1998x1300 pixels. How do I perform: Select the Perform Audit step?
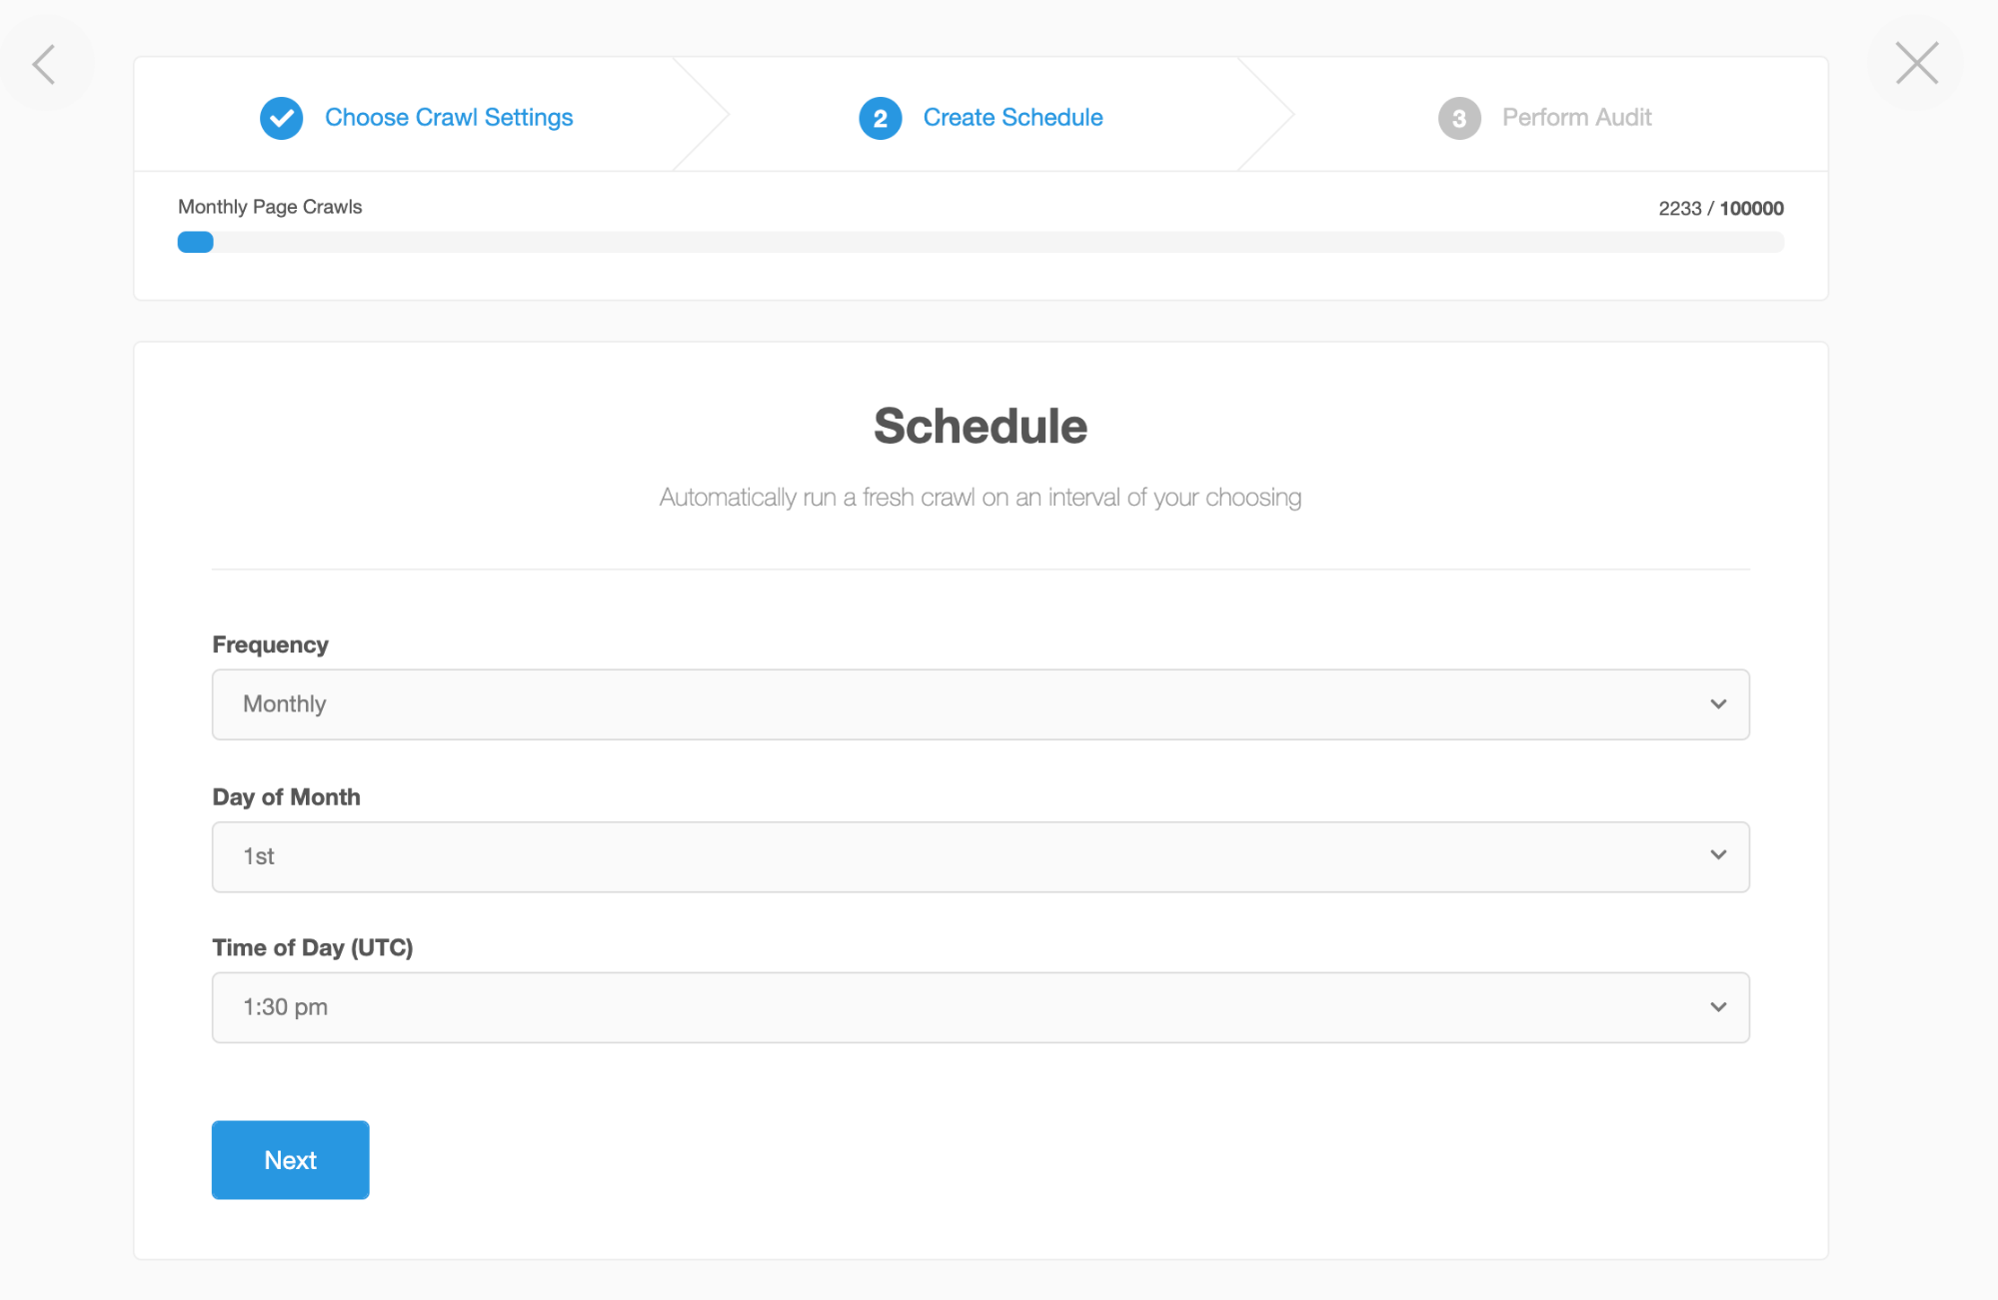(x=1576, y=117)
